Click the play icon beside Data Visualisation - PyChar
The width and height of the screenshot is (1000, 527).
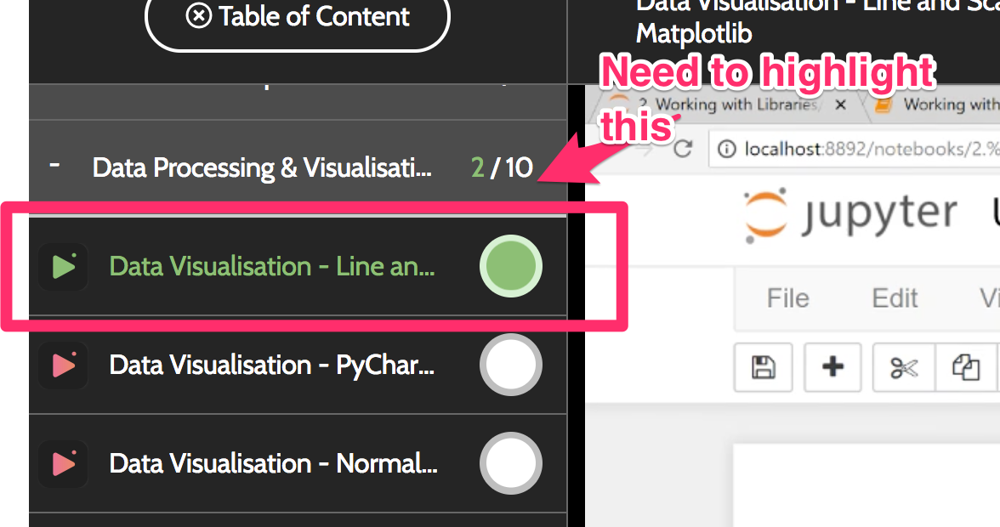[63, 365]
